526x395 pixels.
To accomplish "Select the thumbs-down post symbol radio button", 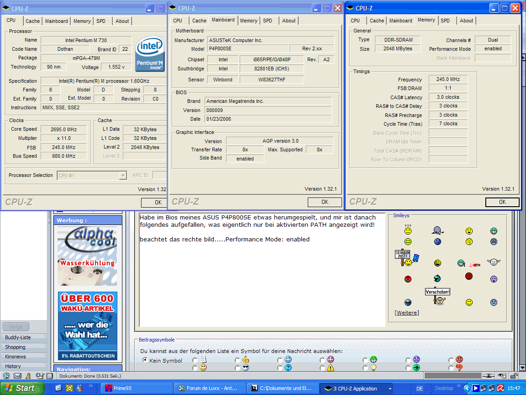I will pyautogui.click(x=451, y=368).
